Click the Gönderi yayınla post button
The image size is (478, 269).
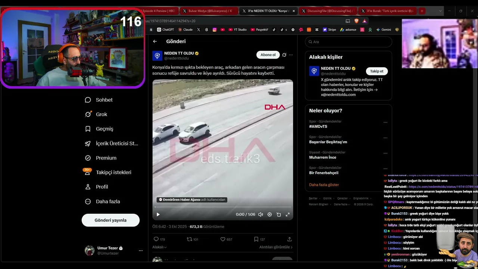coord(111,220)
